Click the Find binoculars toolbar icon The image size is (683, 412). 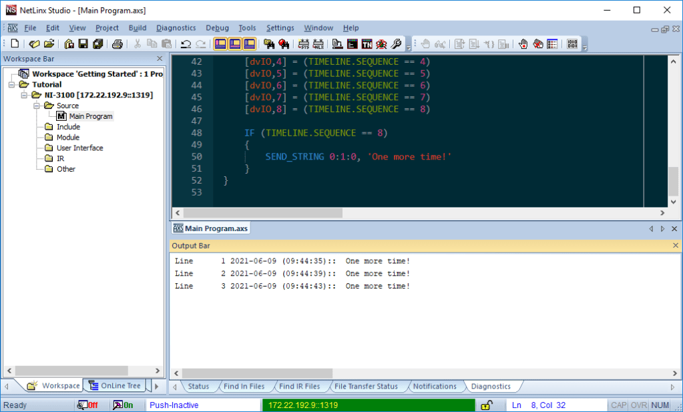(269, 44)
